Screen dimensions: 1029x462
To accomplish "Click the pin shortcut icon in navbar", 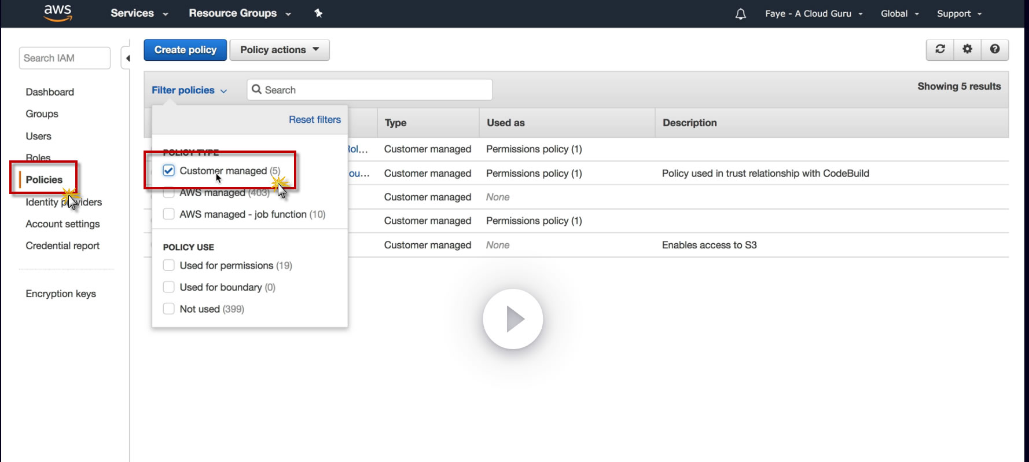I will click(x=318, y=13).
